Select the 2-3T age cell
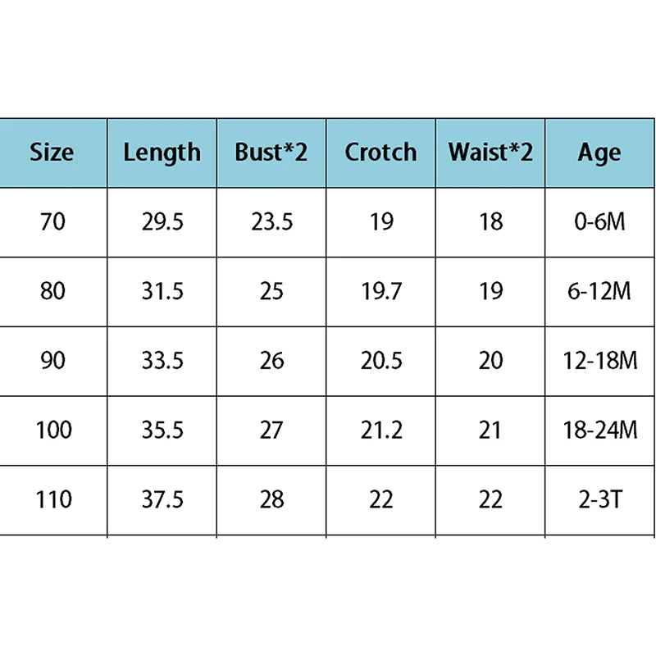This screenshot has height=656, width=656. [x=599, y=499]
